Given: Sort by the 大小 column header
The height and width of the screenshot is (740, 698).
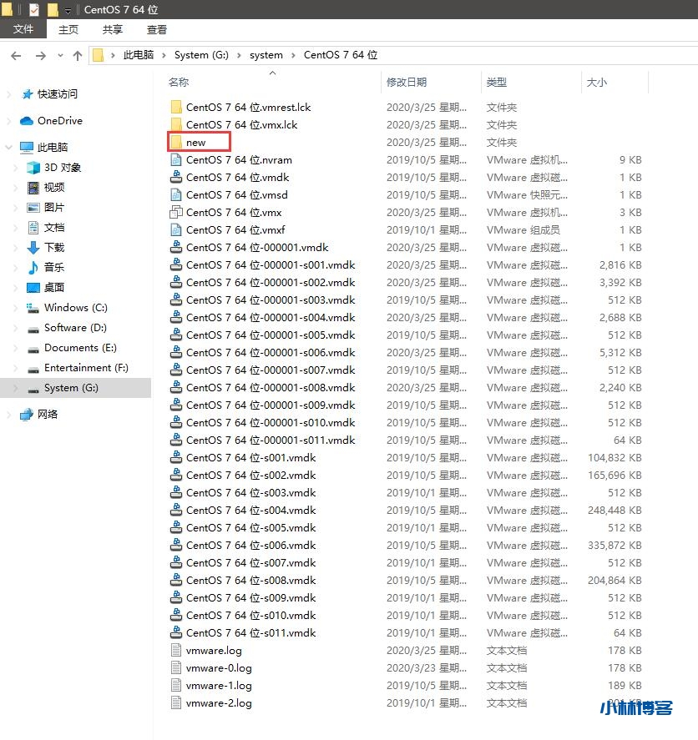Looking at the screenshot, I should pos(597,83).
